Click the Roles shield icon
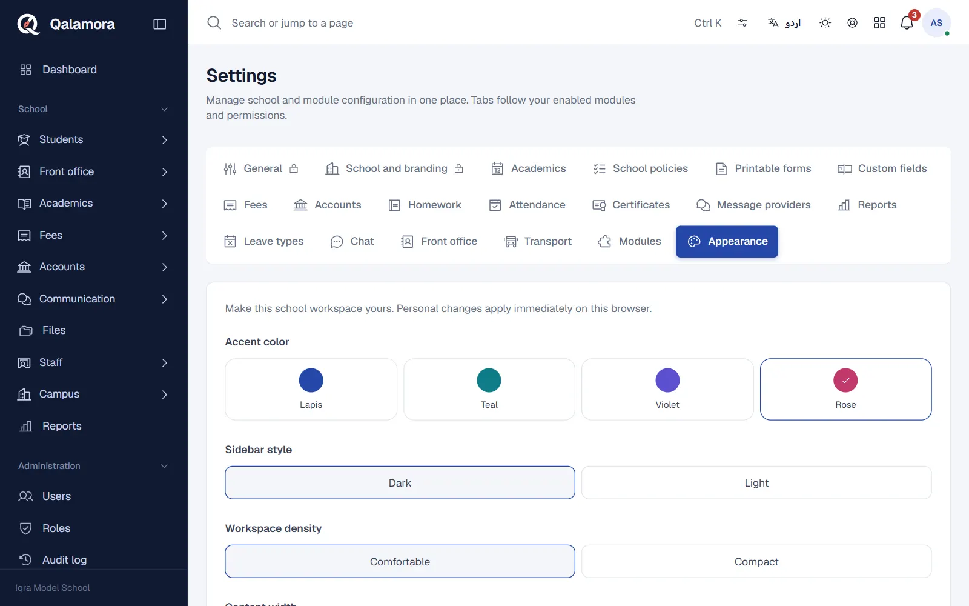This screenshot has height=606, width=969. (25, 528)
